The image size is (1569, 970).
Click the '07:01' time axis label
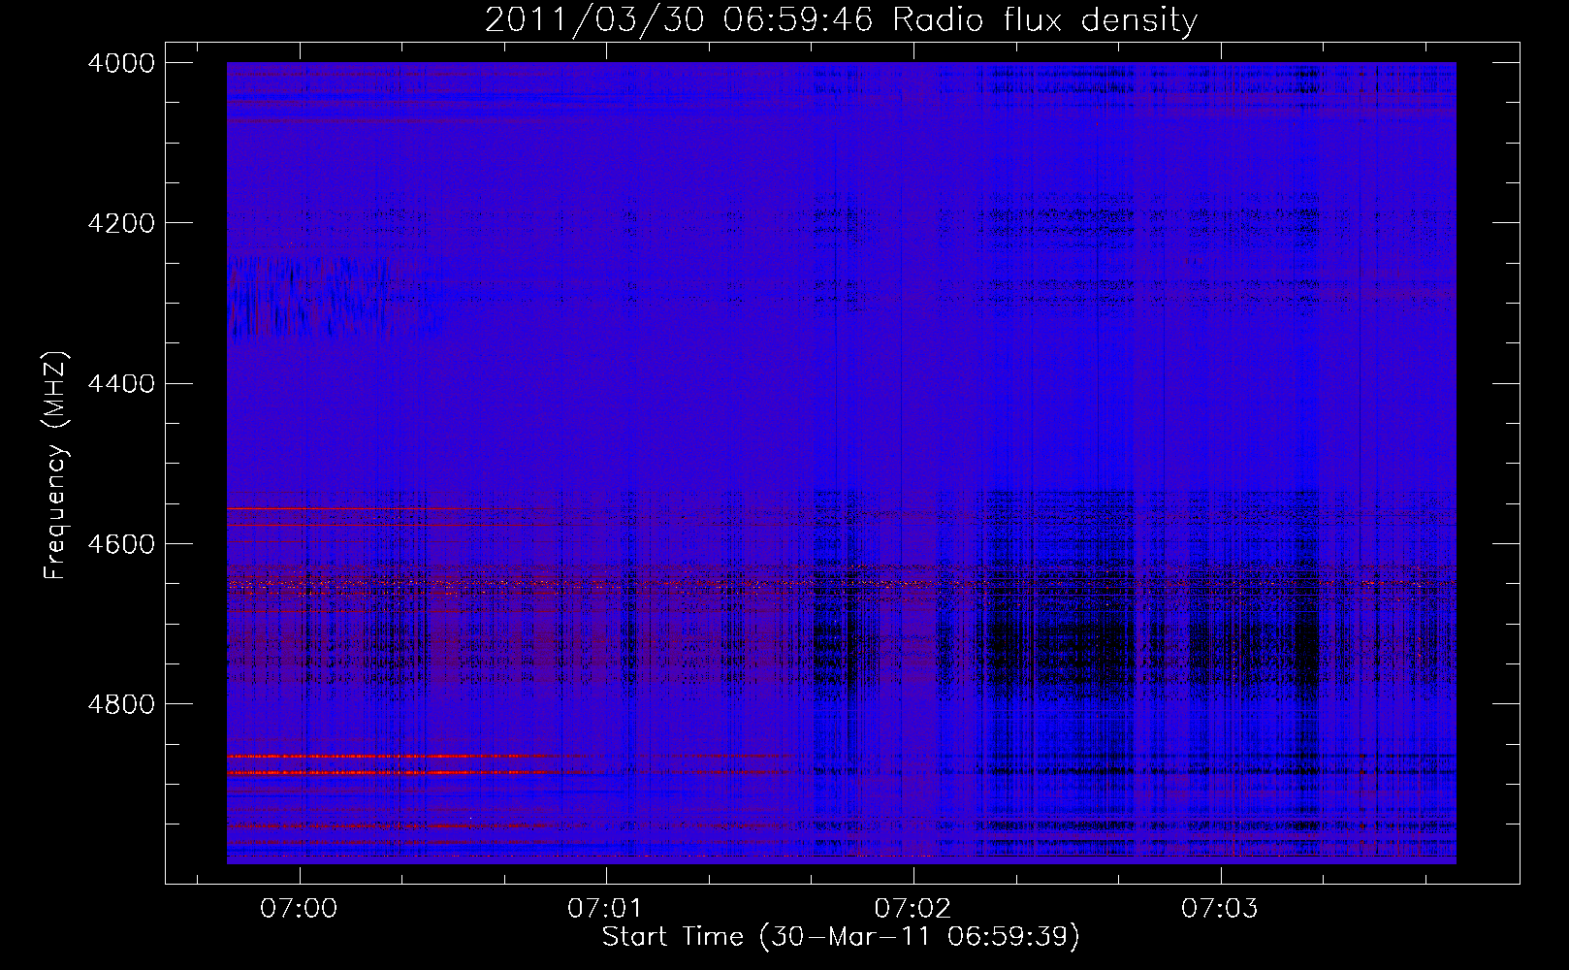(606, 909)
